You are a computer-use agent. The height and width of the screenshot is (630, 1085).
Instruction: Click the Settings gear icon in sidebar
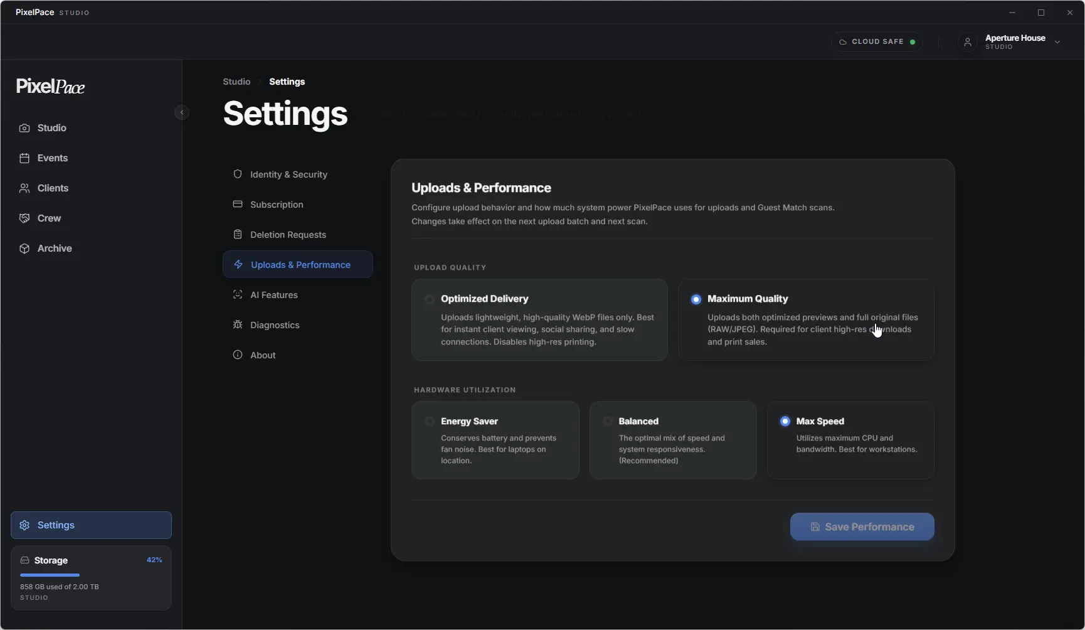tap(24, 525)
